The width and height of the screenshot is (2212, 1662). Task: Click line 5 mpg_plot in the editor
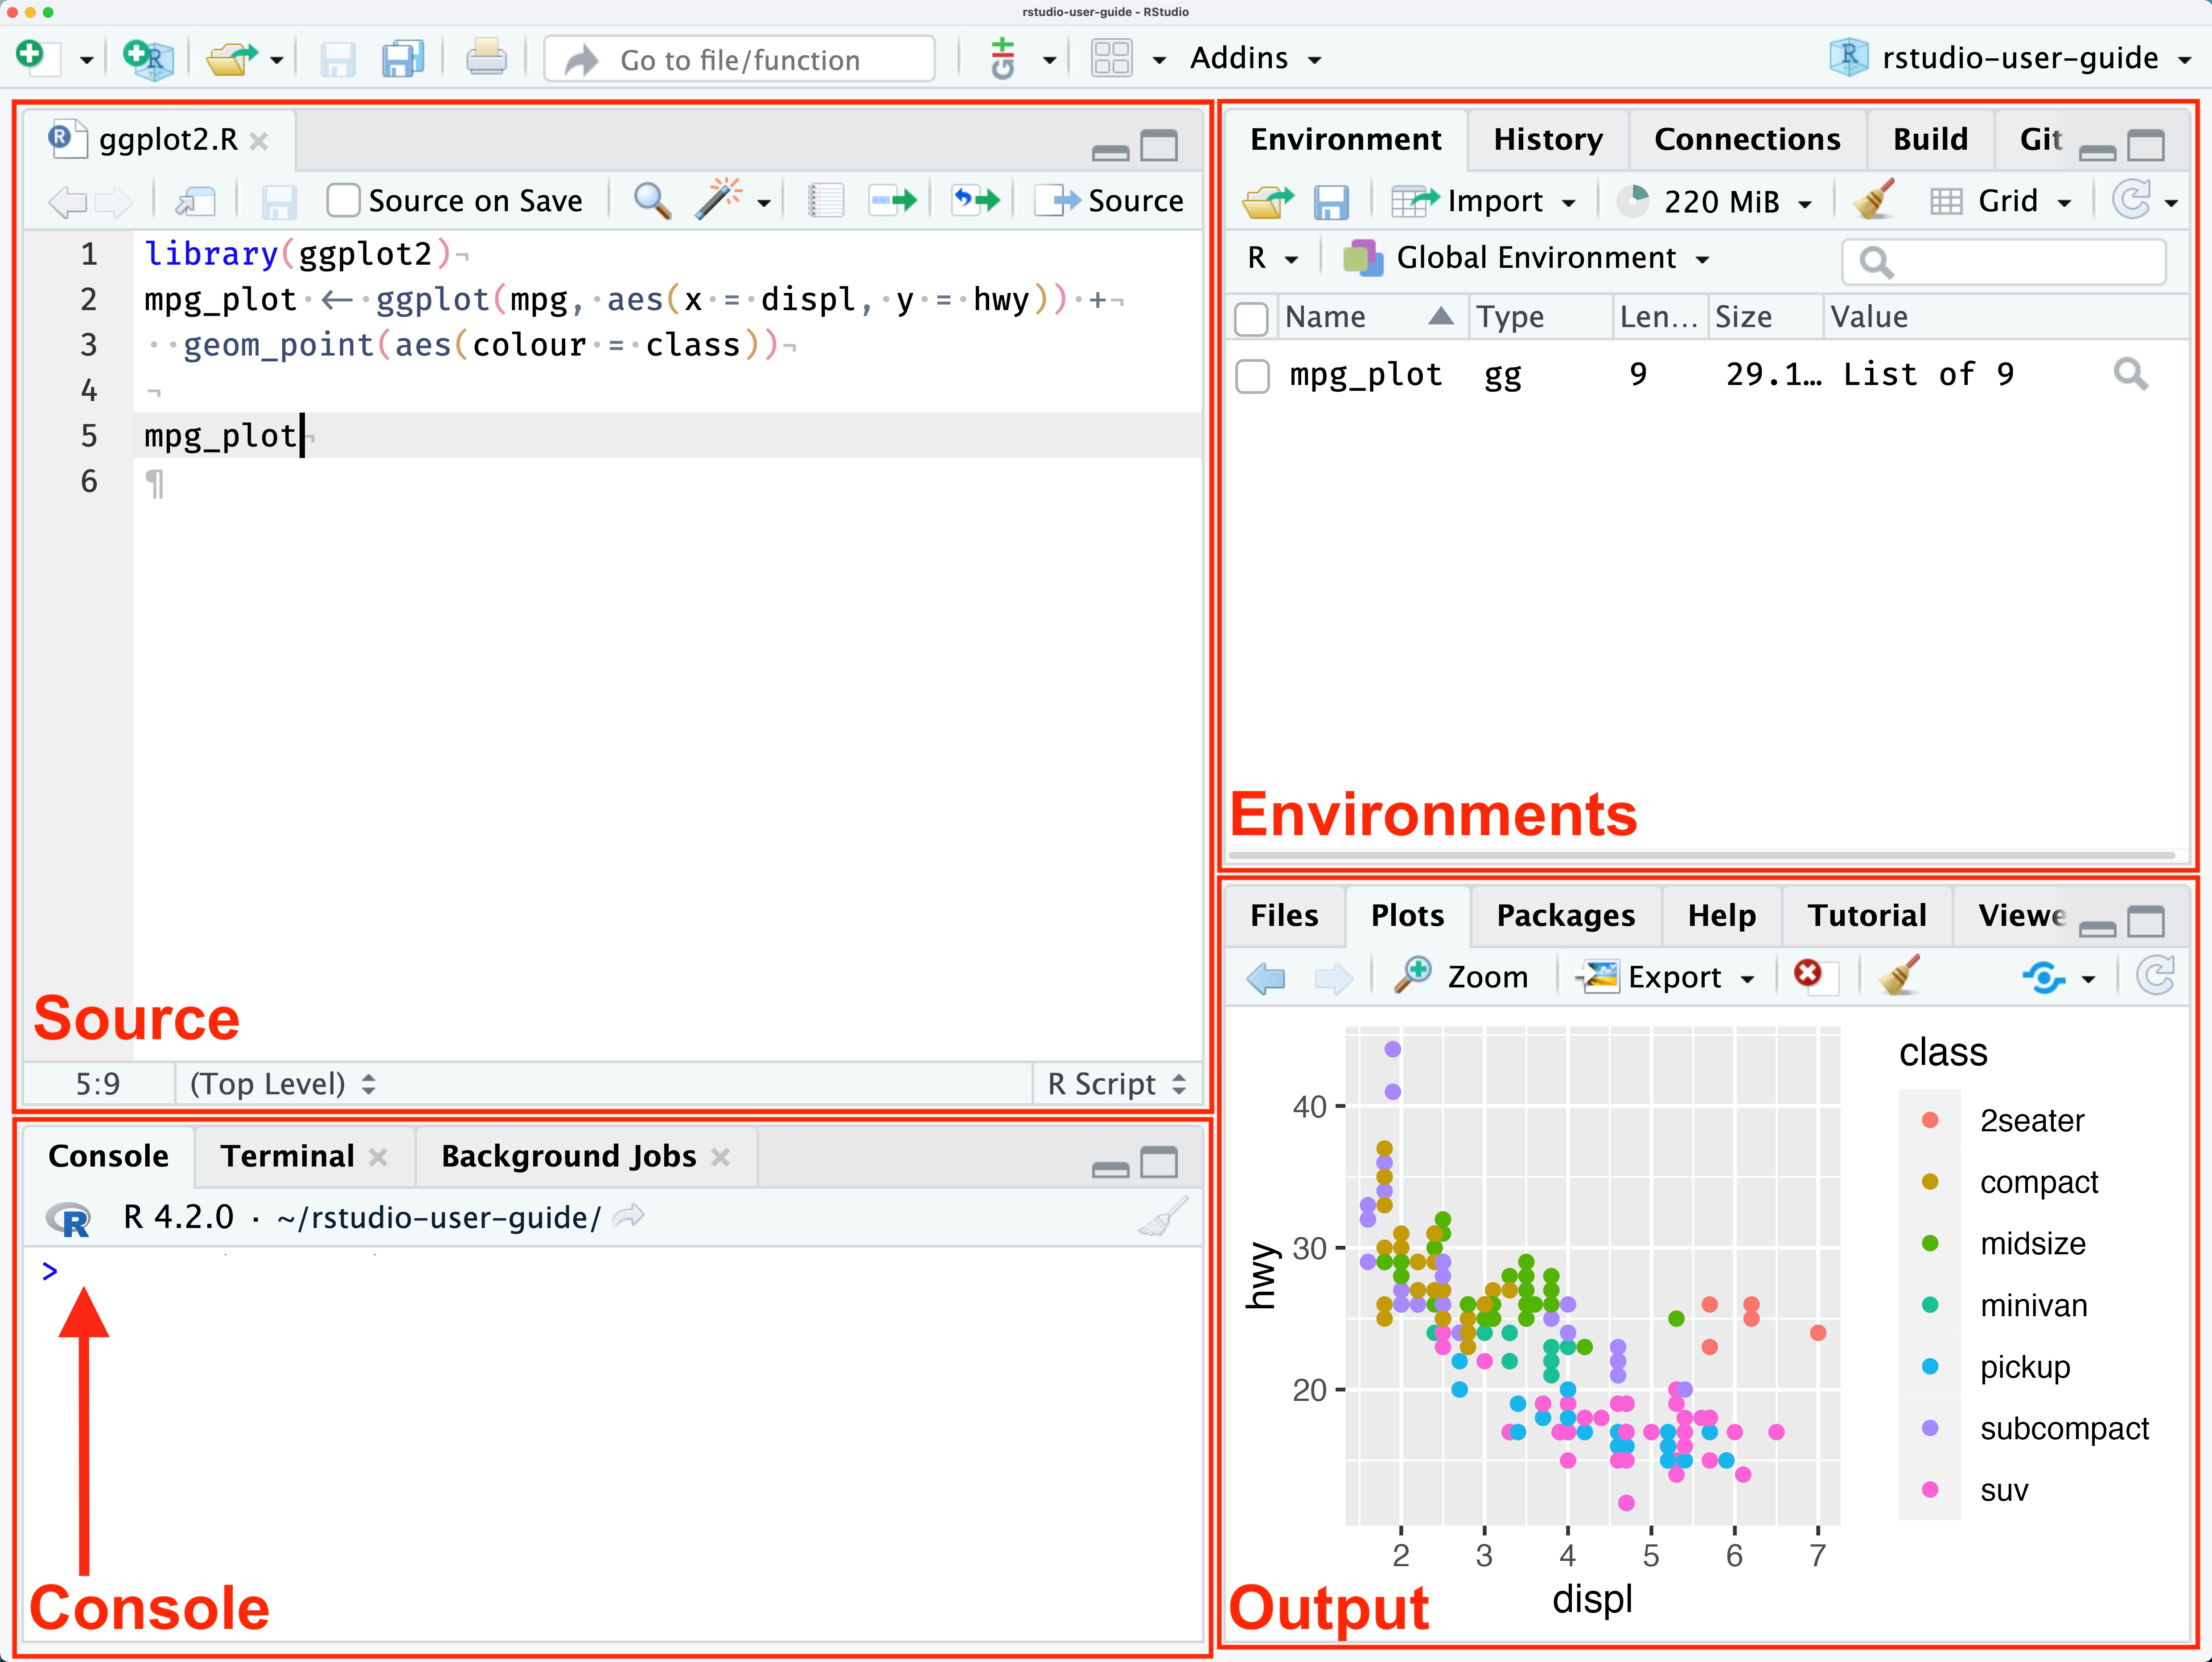coord(221,436)
